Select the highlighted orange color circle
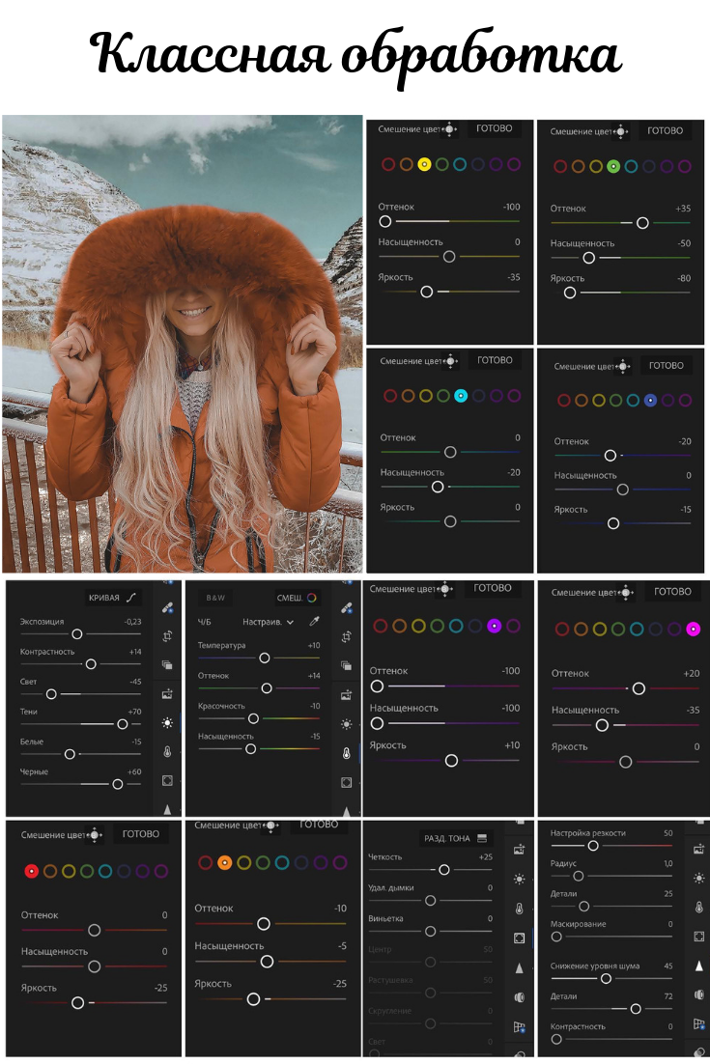710x1064 pixels. pyautogui.click(x=225, y=862)
